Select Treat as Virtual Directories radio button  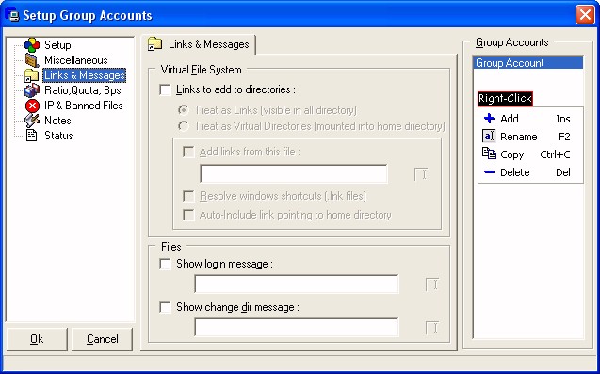(184, 126)
